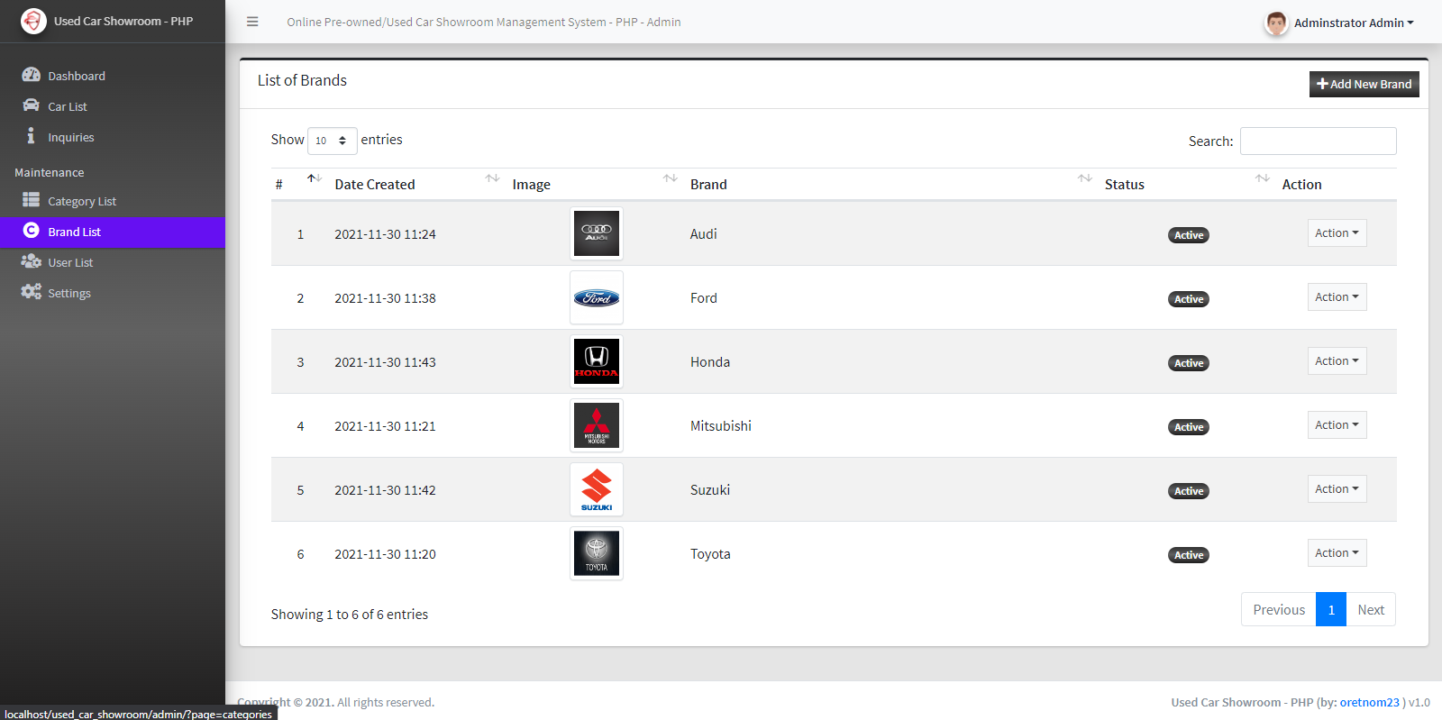
Task: Click the Active badge for Ford
Action: (1189, 299)
